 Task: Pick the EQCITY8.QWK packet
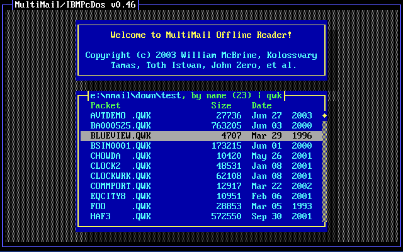pos(121,197)
